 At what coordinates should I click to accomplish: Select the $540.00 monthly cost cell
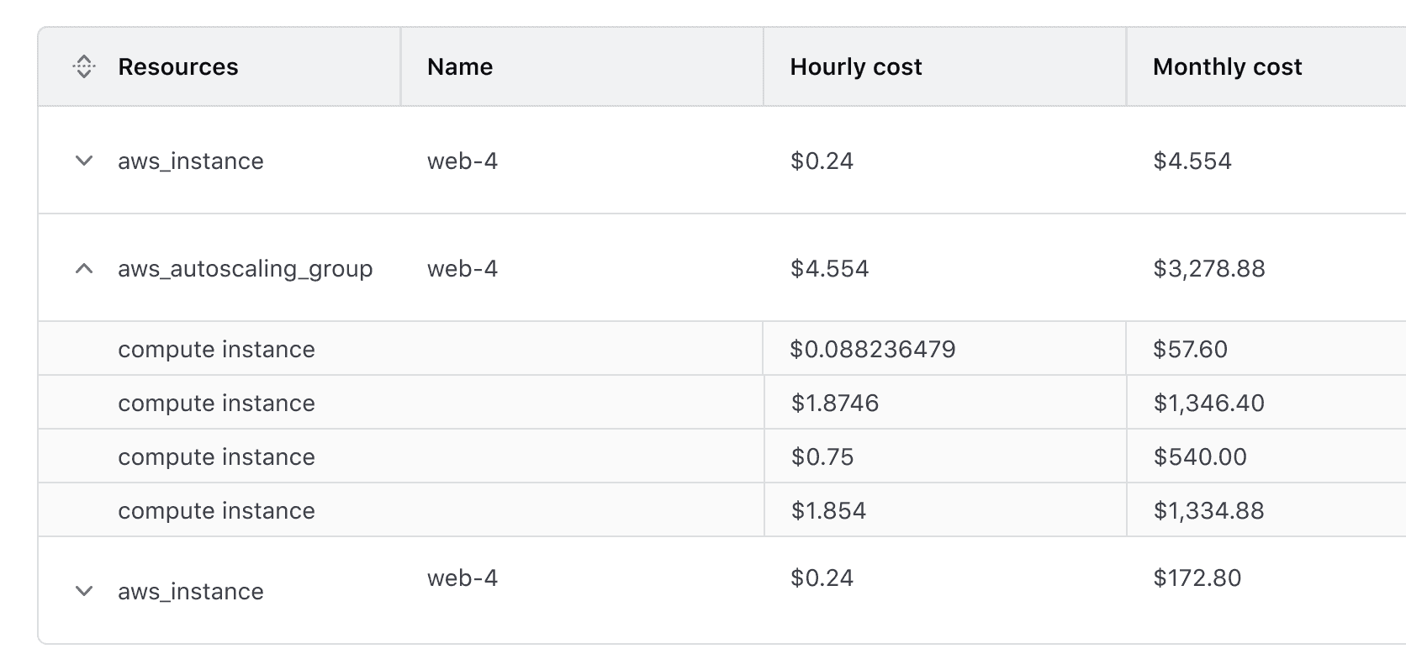click(x=1200, y=456)
